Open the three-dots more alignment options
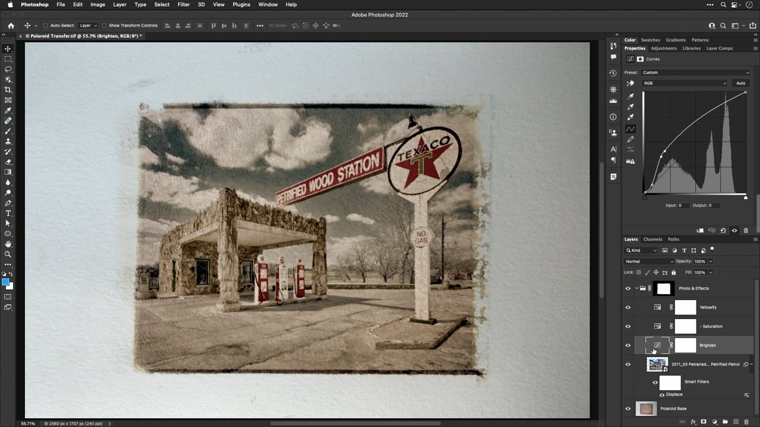Viewport: 760px width, 427px height. point(260,26)
